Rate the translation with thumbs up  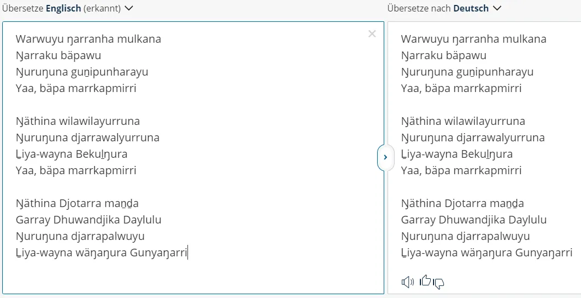click(x=425, y=280)
